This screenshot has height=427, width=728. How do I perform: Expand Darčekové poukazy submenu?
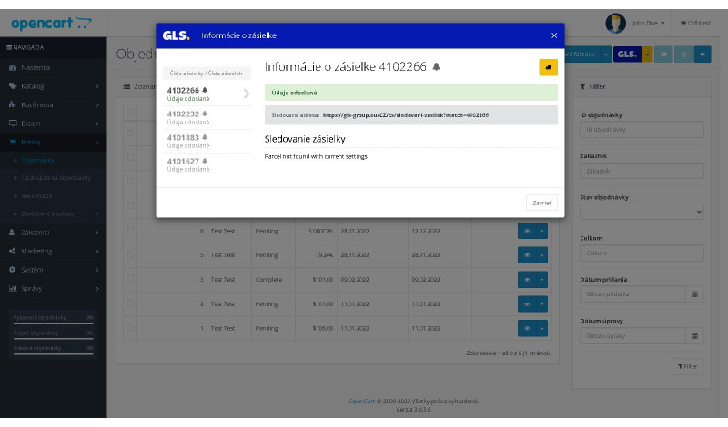(x=54, y=213)
